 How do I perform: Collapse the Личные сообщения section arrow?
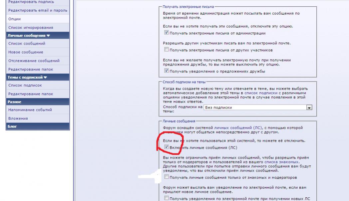pyautogui.click(x=48, y=36)
